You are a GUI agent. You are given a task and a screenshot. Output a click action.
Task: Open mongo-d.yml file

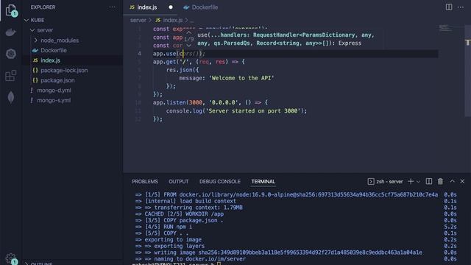click(54, 90)
